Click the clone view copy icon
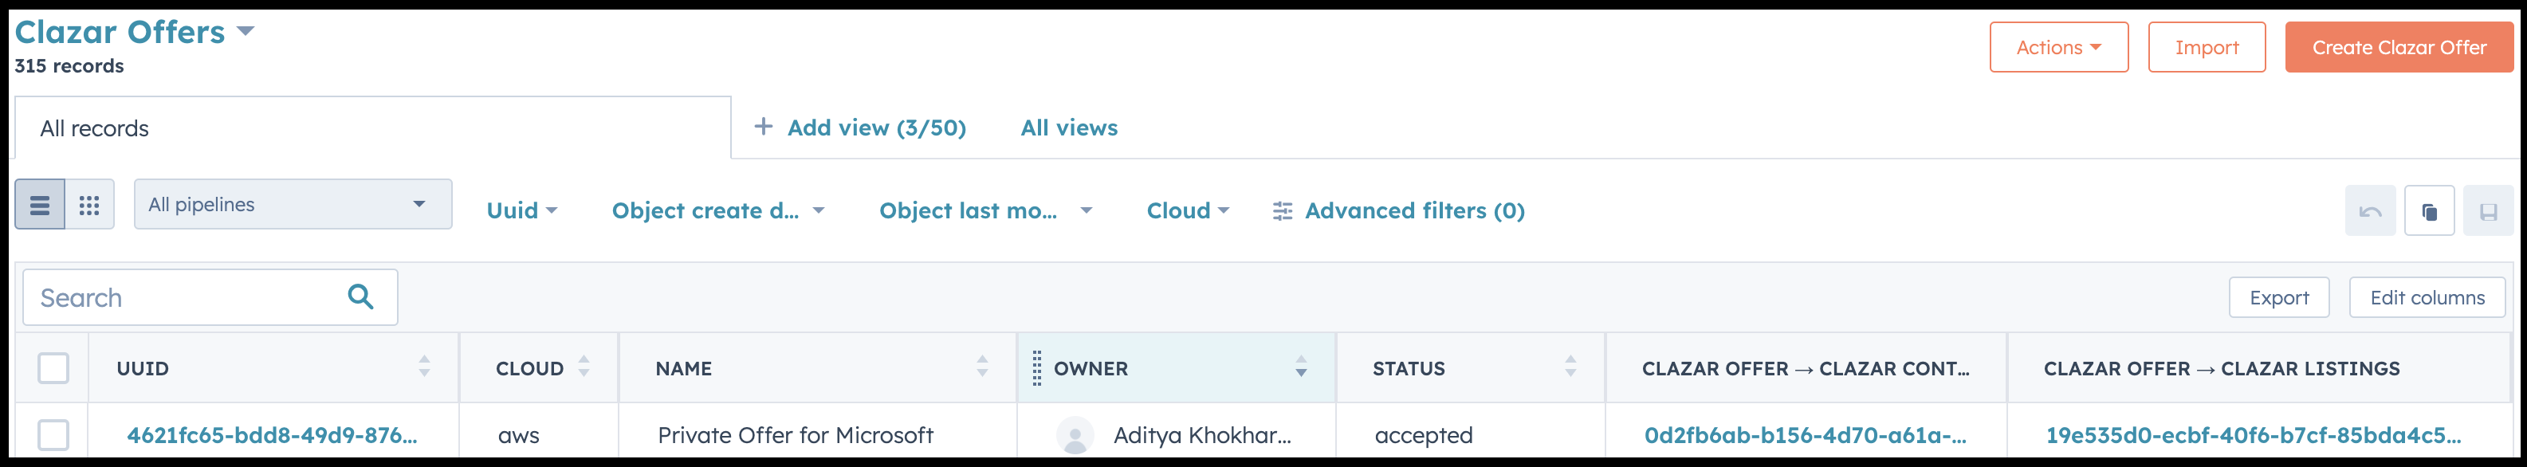 coord(2429,211)
